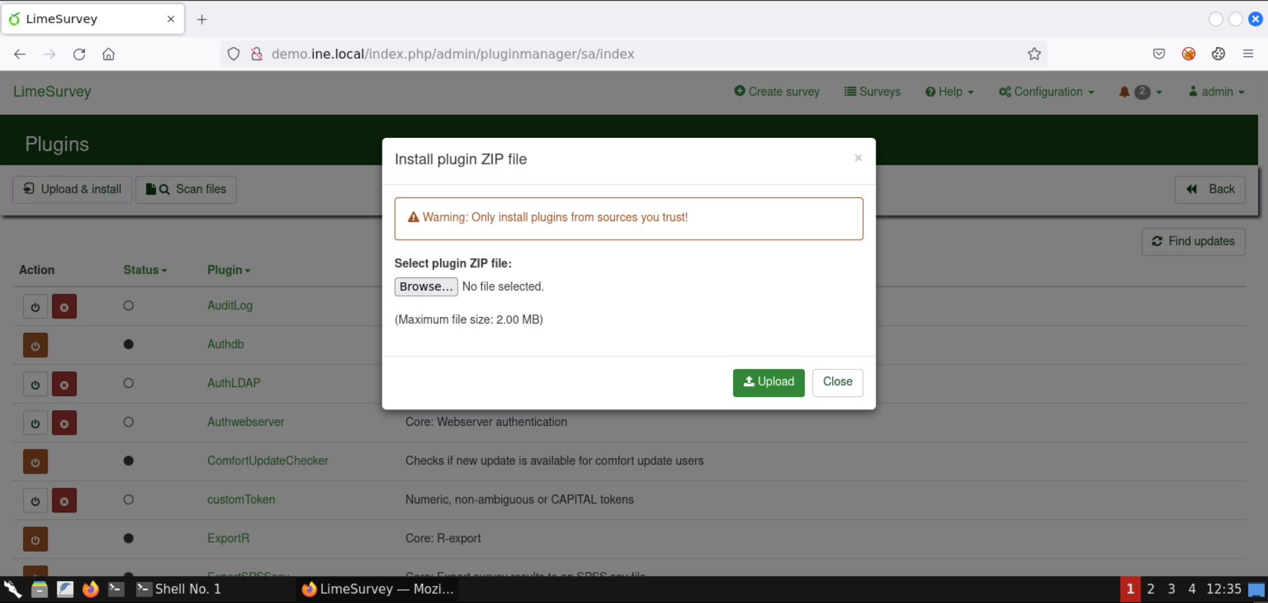Reload the current page

(x=79, y=54)
